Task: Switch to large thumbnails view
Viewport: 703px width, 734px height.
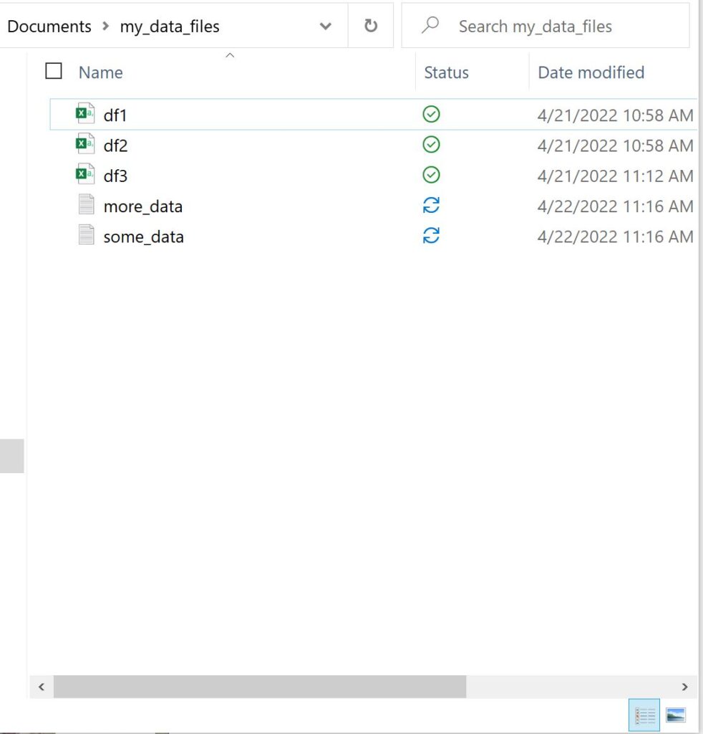Action: coord(676,715)
